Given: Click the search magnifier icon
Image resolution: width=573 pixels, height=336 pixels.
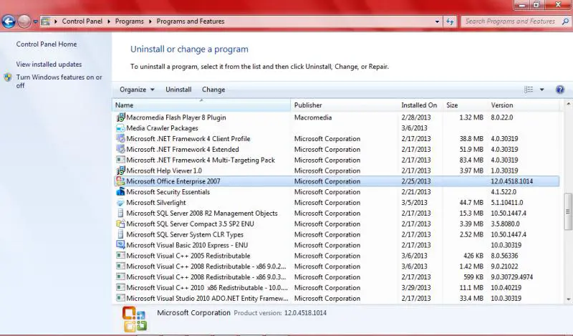Looking at the screenshot, I should tap(565, 21).
